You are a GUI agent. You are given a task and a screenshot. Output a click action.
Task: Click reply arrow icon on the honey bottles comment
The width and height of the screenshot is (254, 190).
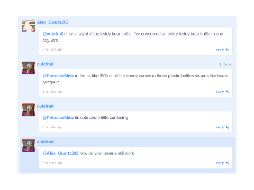[x=227, y=92]
